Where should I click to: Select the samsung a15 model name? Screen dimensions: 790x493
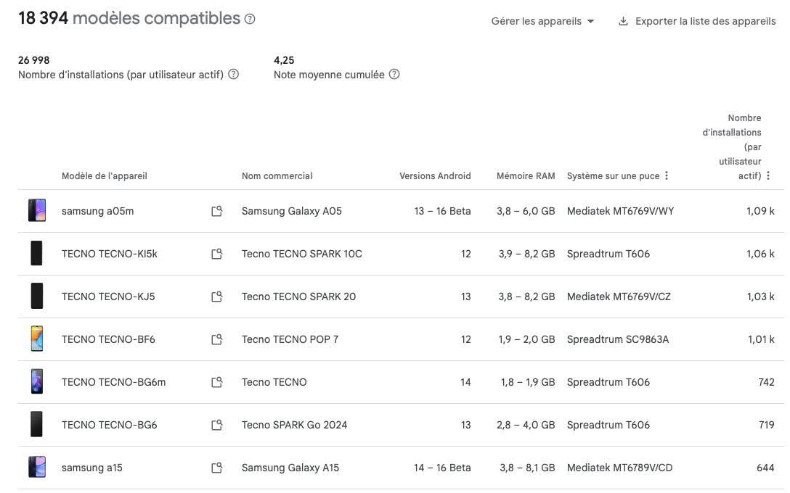click(x=91, y=468)
